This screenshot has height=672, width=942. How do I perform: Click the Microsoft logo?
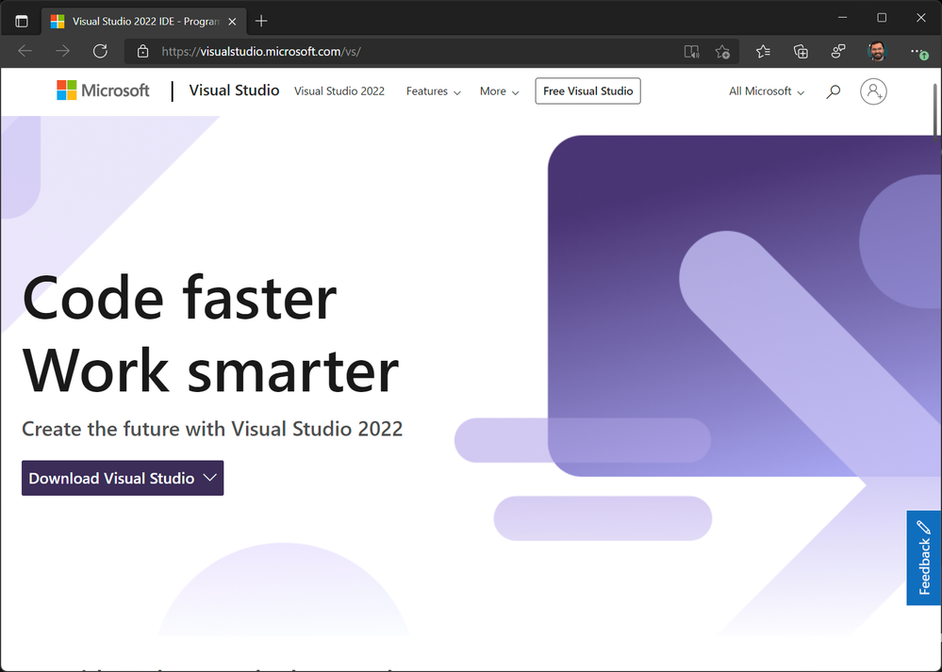click(104, 90)
